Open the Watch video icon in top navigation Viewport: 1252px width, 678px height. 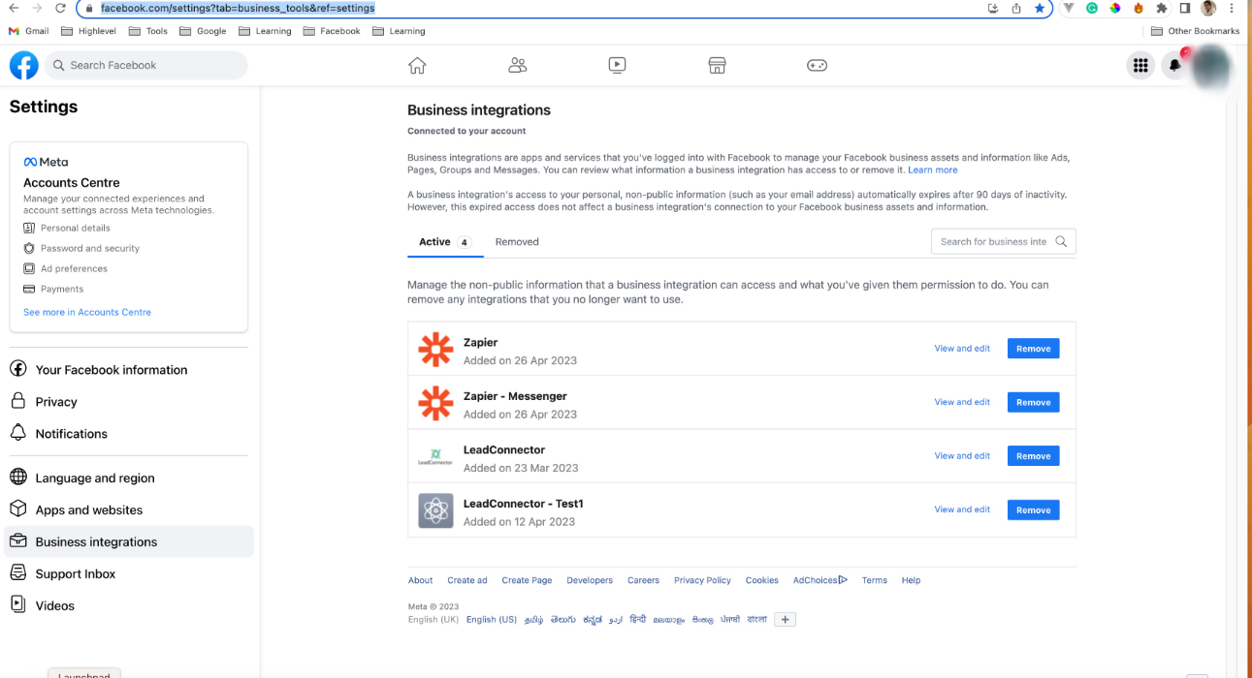(x=617, y=65)
